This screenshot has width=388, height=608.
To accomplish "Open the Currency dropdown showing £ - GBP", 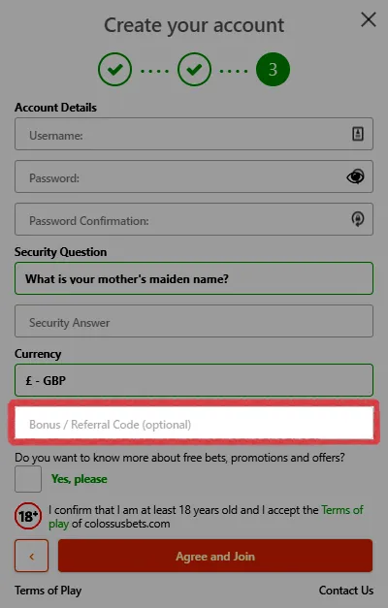I will click(194, 380).
